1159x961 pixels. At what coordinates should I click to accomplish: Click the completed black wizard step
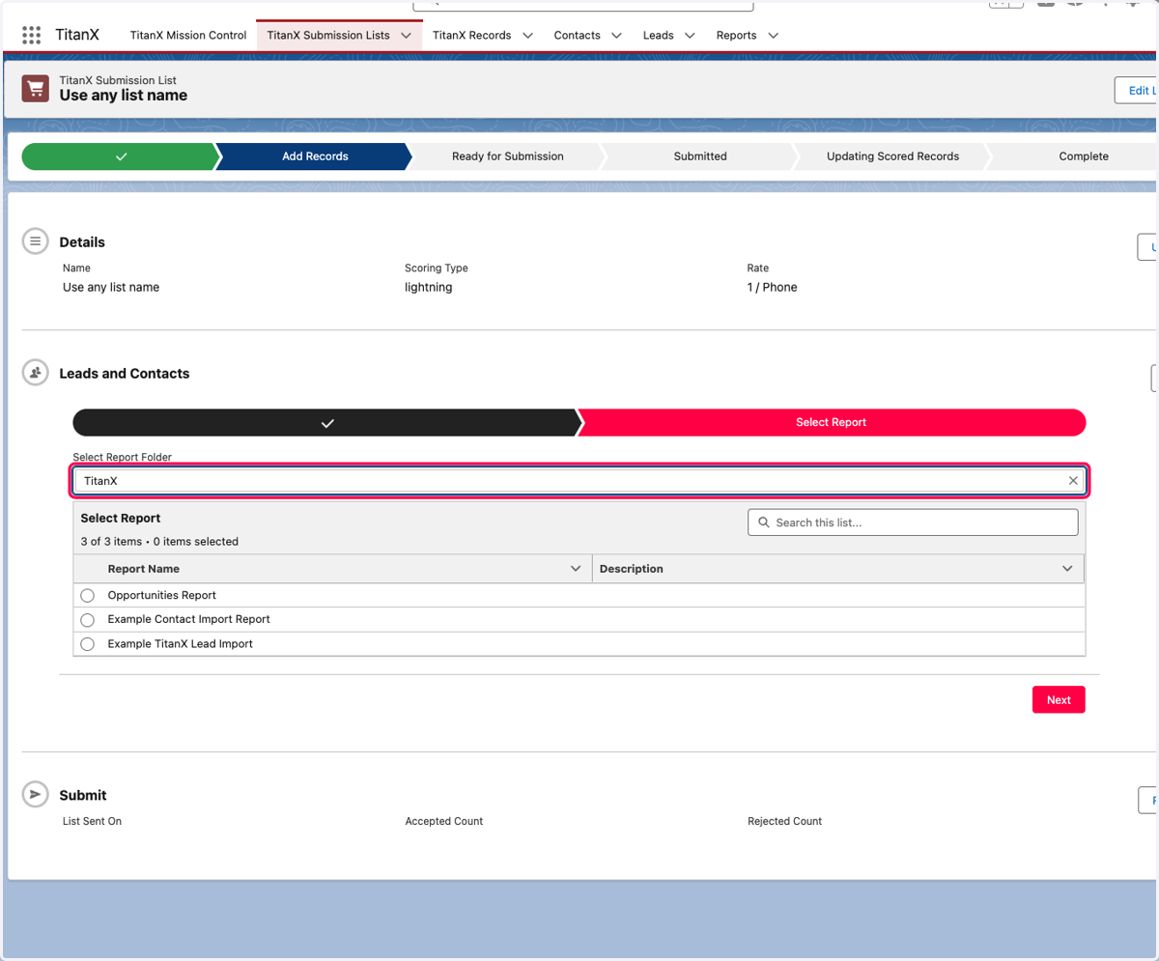pyautogui.click(x=326, y=423)
